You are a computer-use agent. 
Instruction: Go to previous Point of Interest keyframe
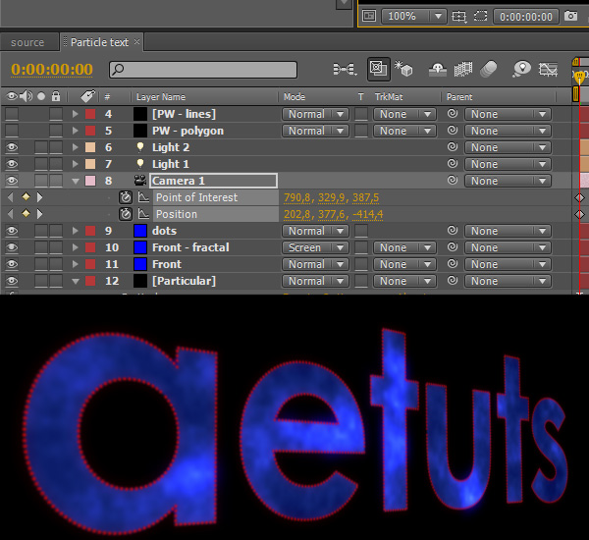(x=11, y=197)
